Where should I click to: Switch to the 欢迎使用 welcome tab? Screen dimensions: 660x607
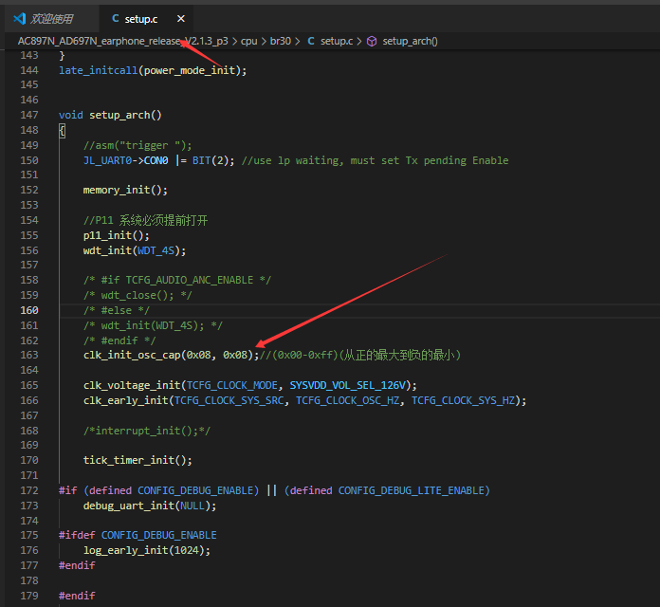(51, 19)
